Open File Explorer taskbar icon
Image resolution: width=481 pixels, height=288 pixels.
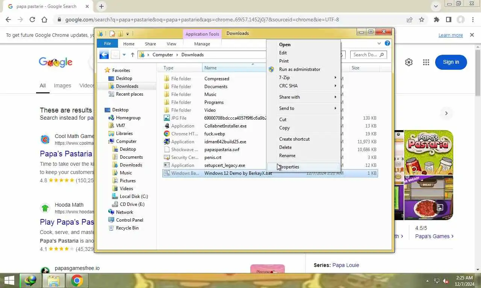tap(54, 280)
